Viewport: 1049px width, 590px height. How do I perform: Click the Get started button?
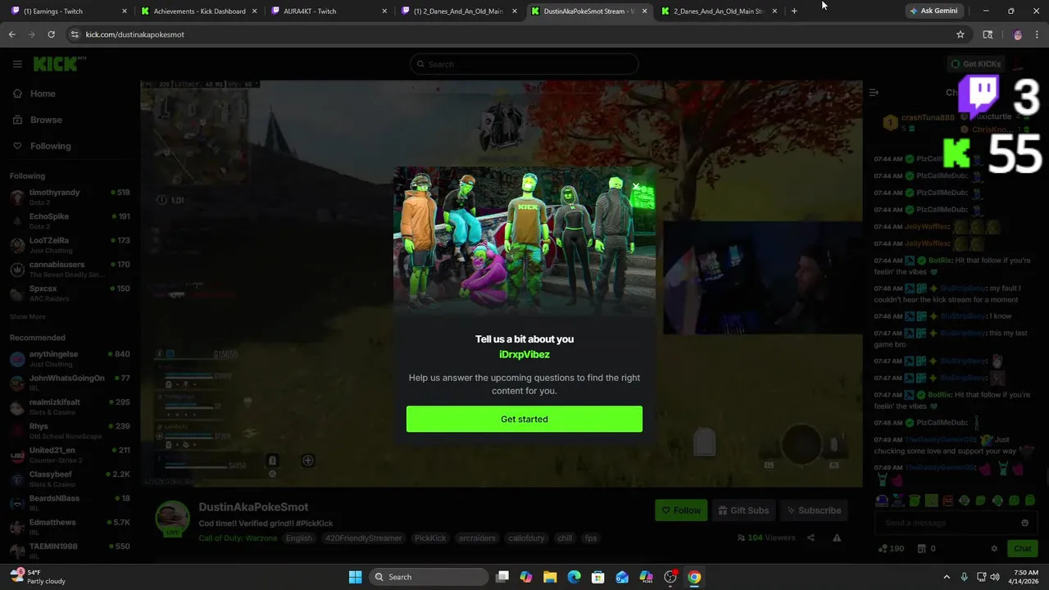point(524,419)
